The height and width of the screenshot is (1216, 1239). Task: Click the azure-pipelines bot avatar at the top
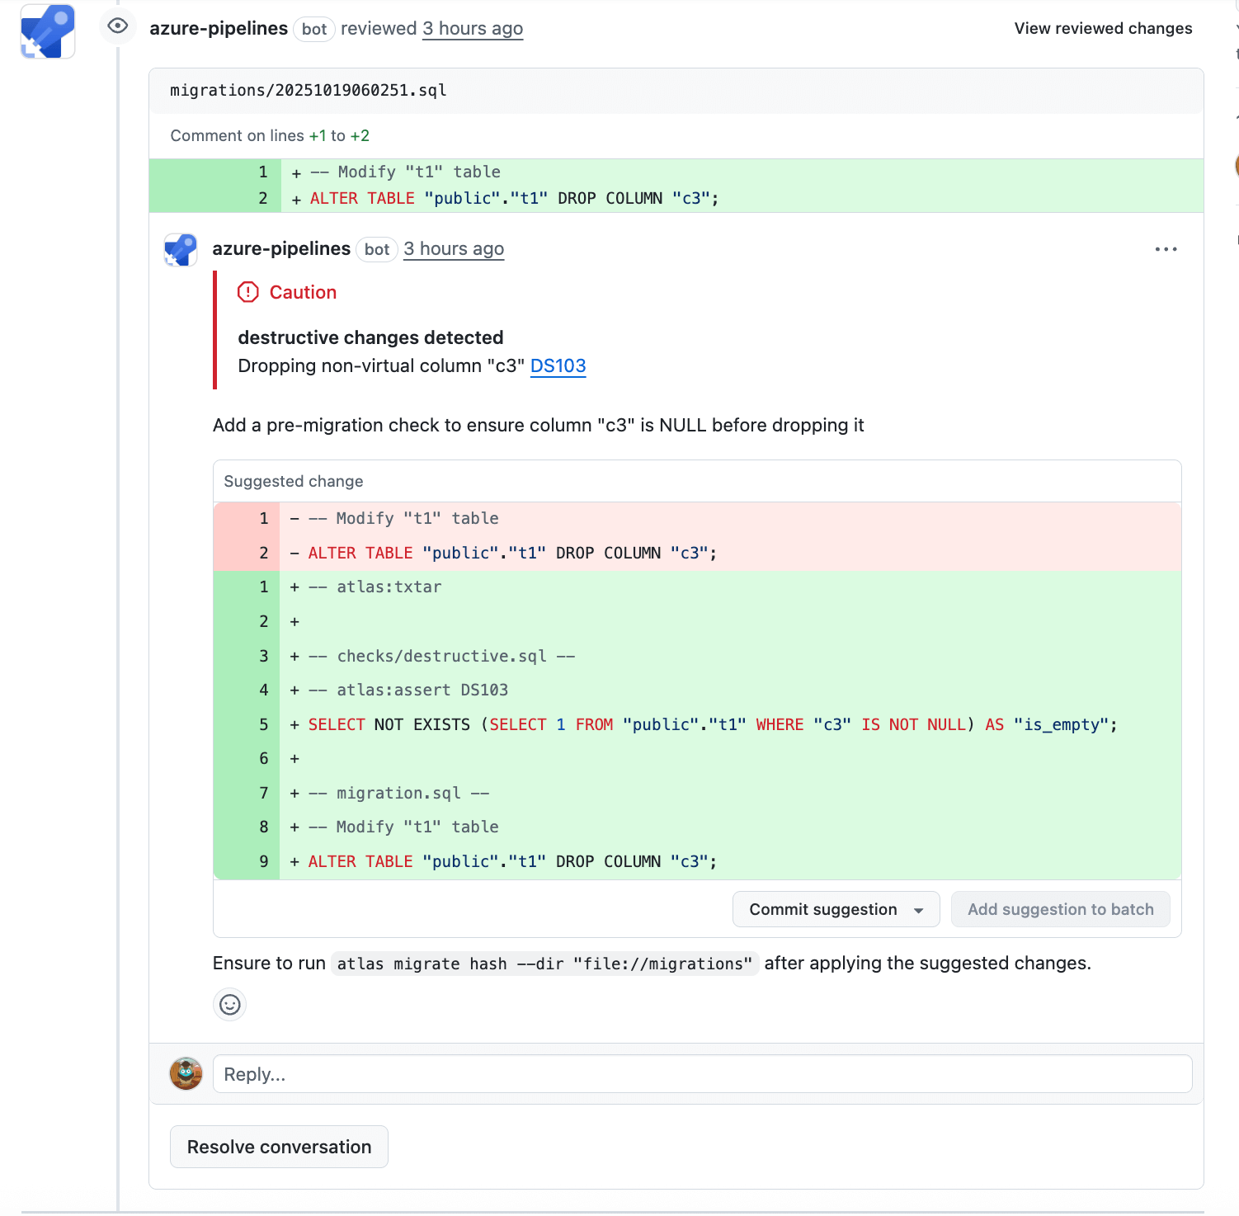(x=47, y=31)
